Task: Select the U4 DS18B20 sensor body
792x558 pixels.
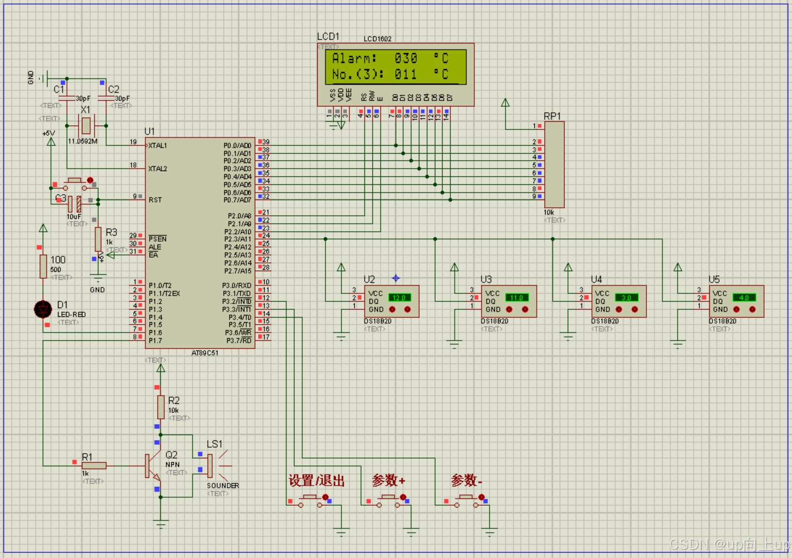Action: click(619, 301)
